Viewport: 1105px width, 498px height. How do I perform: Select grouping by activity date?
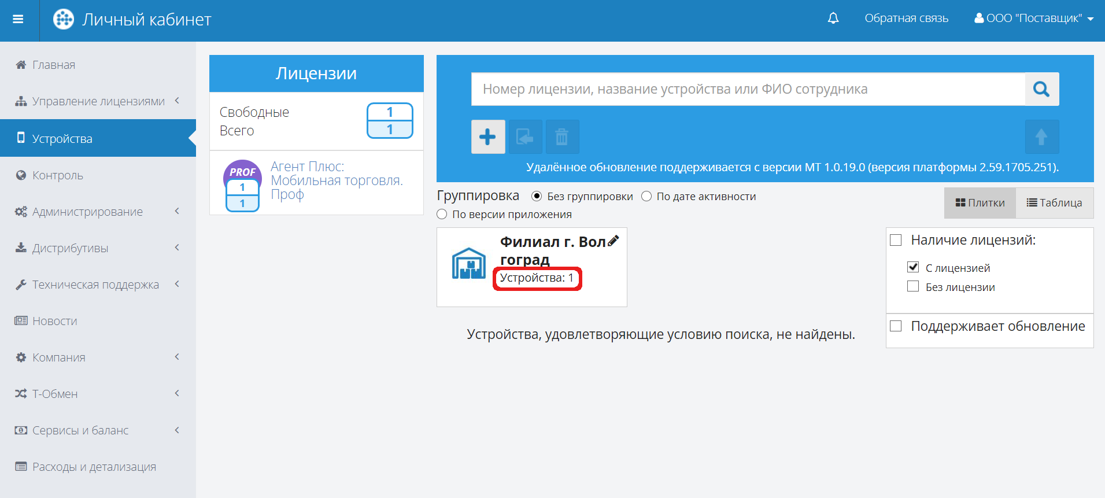tap(646, 197)
